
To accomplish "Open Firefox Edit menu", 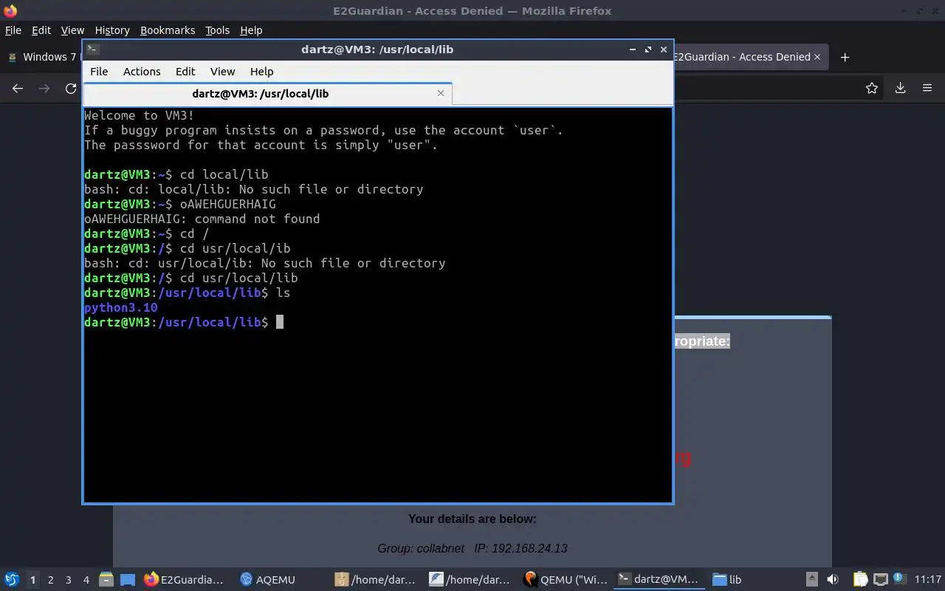I will coord(41,30).
